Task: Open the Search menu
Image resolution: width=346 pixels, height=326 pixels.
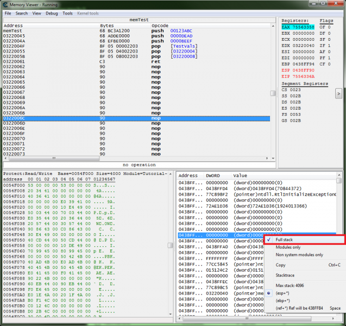Action: point(22,13)
